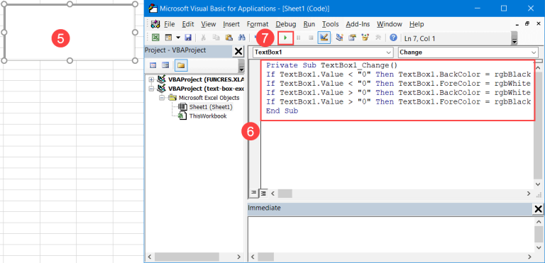545x263 pixels.
Task: Click the View Microsoft Excel toolbar icon
Action: [x=155, y=38]
